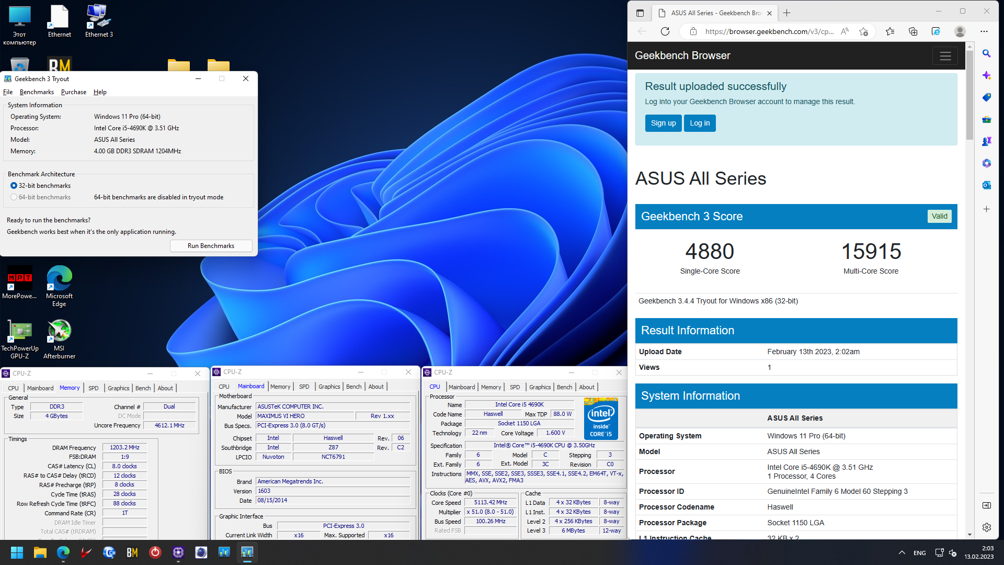
Task: Open Benchmarks menu in Geekbench 3
Action: [x=37, y=92]
